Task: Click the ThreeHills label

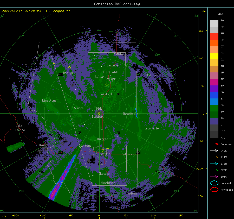Action: (130, 114)
